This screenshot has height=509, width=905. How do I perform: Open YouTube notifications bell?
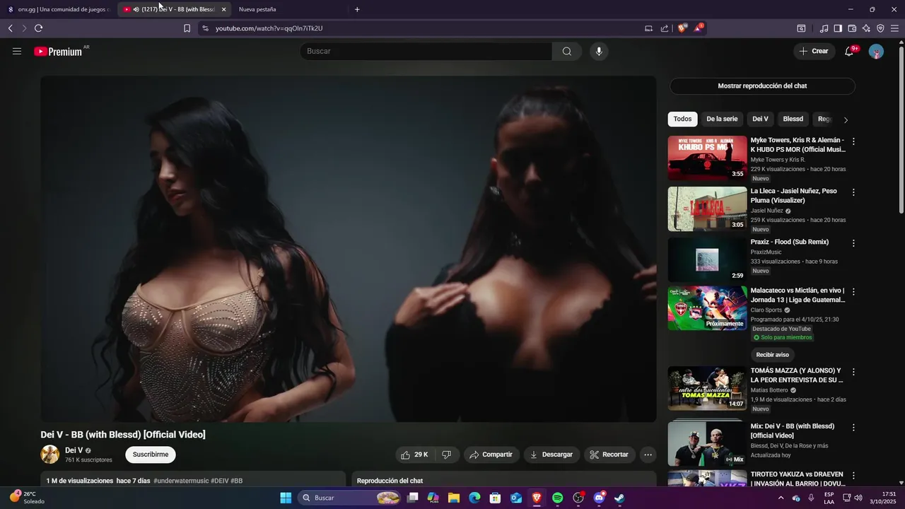coord(849,51)
